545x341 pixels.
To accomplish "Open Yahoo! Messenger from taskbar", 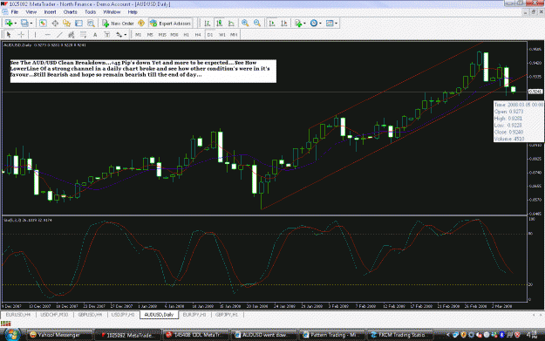I will coord(59,335).
